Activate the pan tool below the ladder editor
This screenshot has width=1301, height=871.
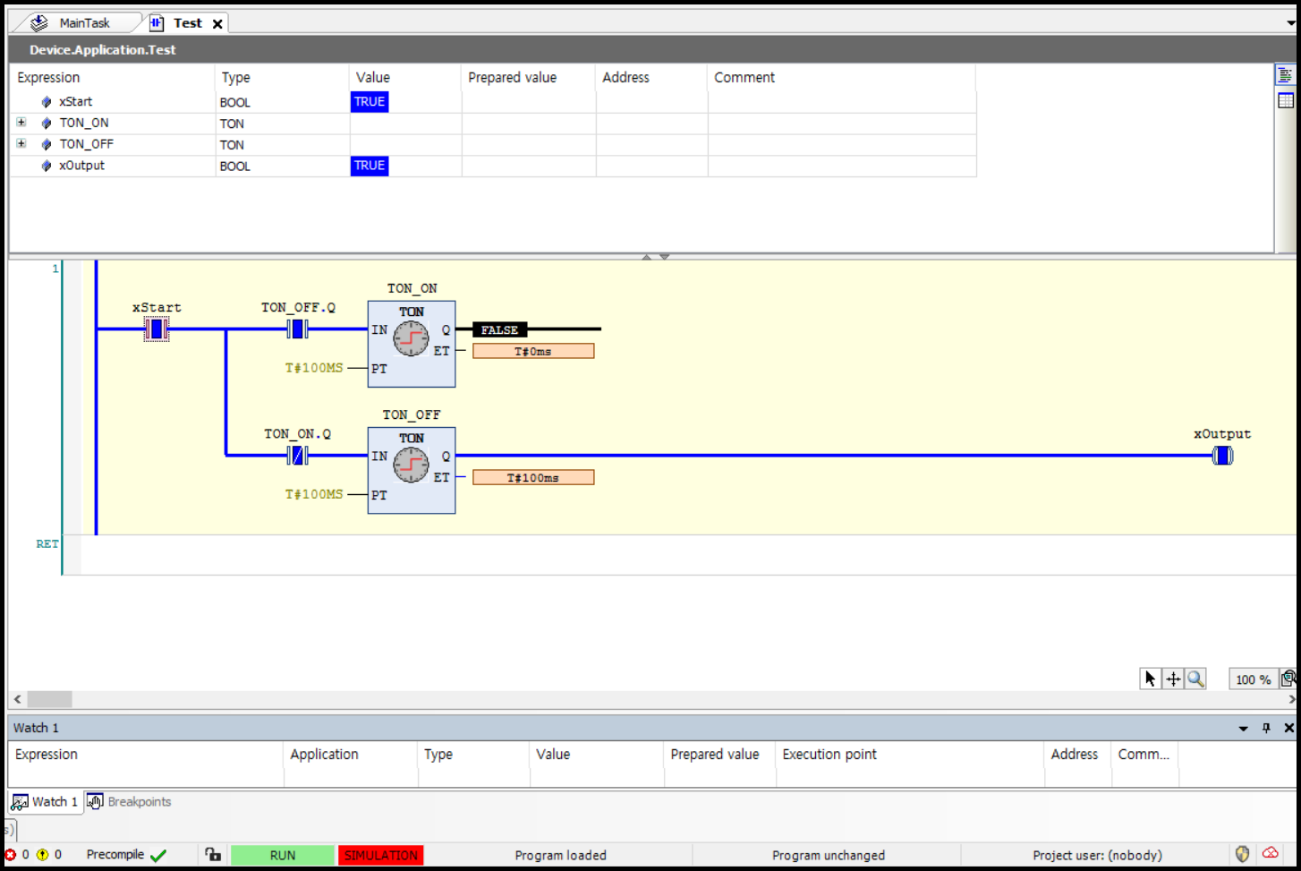pyautogui.click(x=1173, y=679)
